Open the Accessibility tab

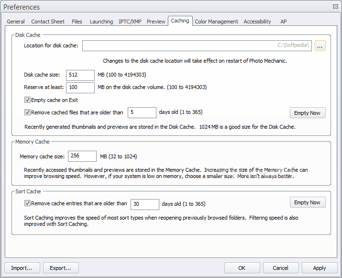[257, 22]
